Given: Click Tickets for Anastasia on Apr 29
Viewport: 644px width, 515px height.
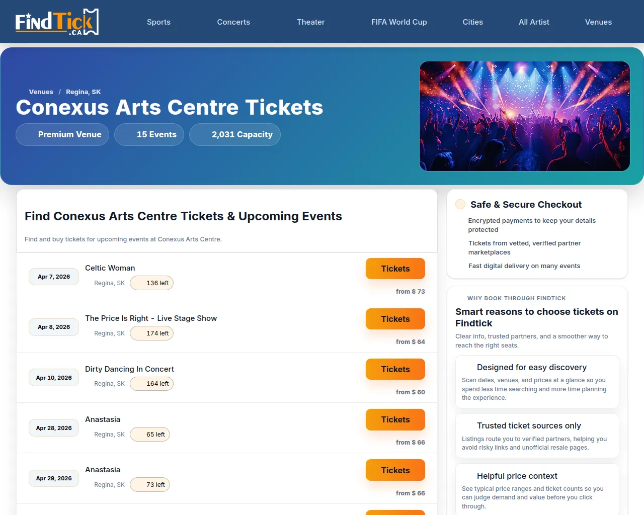Looking at the screenshot, I should pyautogui.click(x=395, y=470).
